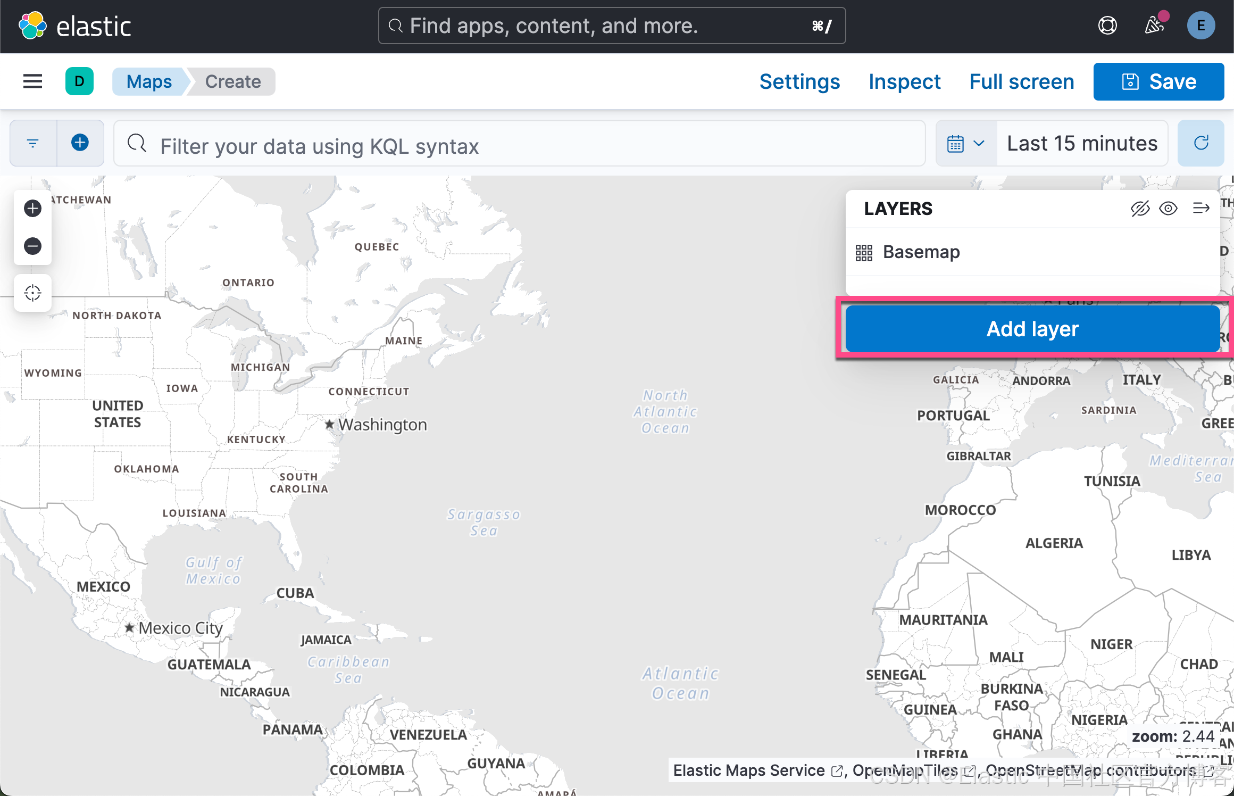This screenshot has height=796, width=1234.
Task: Zoom in using the map plus control
Action: pyautogui.click(x=32, y=208)
